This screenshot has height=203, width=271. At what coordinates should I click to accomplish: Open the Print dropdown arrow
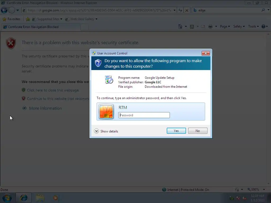tap(216, 26)
